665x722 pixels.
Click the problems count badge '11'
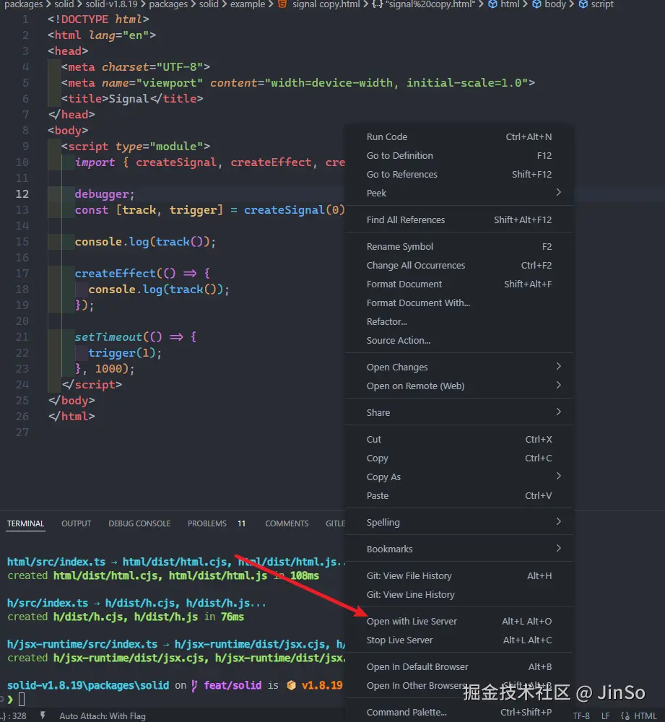click(242, 523)
